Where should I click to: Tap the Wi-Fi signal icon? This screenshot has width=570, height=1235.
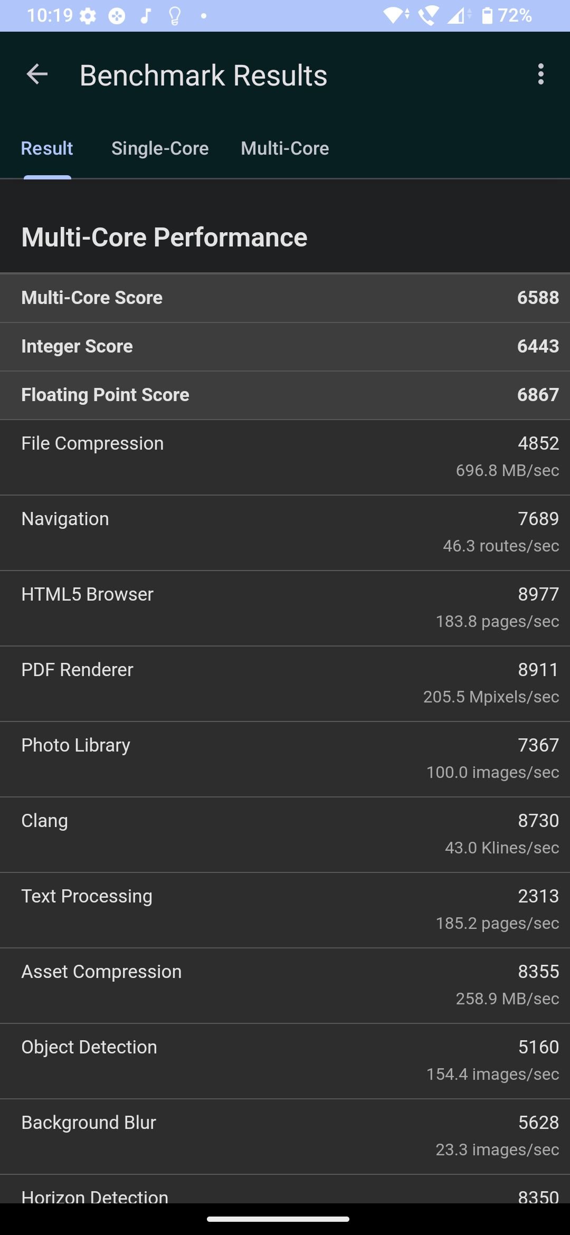(x=396, y=16)
